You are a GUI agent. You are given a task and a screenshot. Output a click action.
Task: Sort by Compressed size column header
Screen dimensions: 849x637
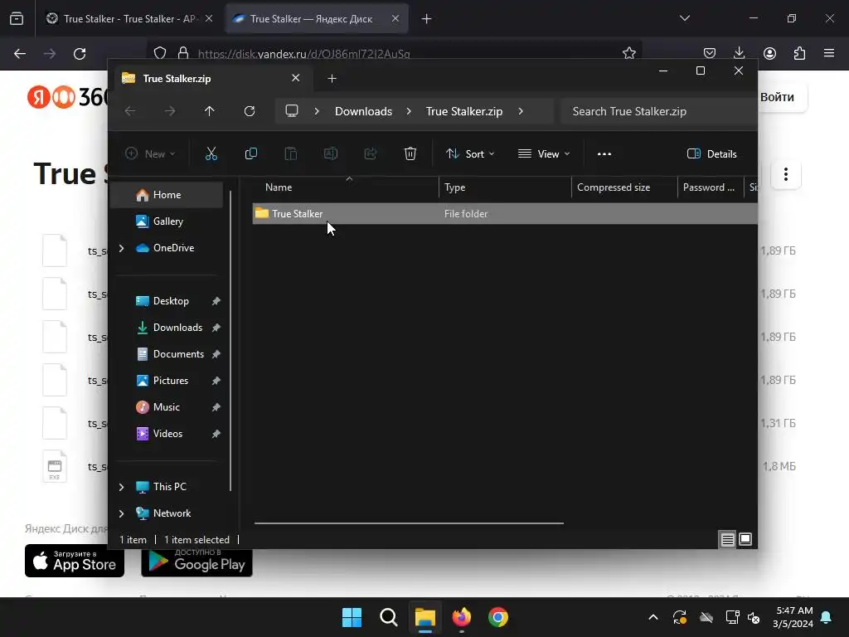624,187
